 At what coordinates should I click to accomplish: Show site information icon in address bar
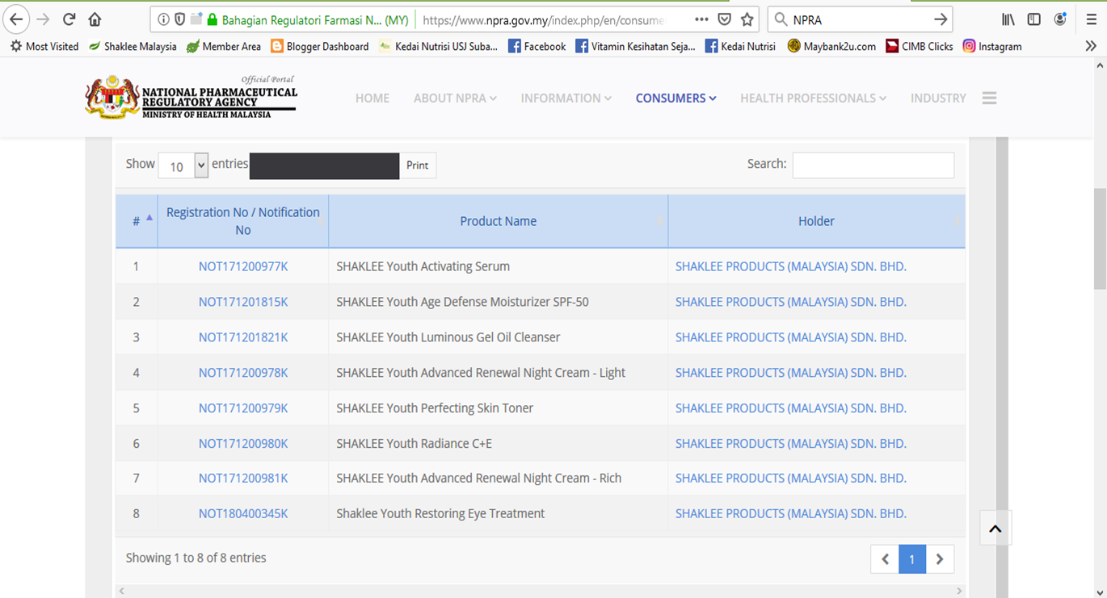[164, 19]
